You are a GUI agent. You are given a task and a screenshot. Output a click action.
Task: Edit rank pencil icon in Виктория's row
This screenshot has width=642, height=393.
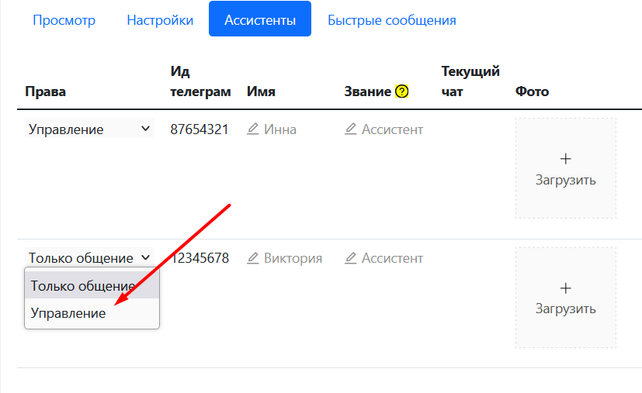(x=350, y=257)
